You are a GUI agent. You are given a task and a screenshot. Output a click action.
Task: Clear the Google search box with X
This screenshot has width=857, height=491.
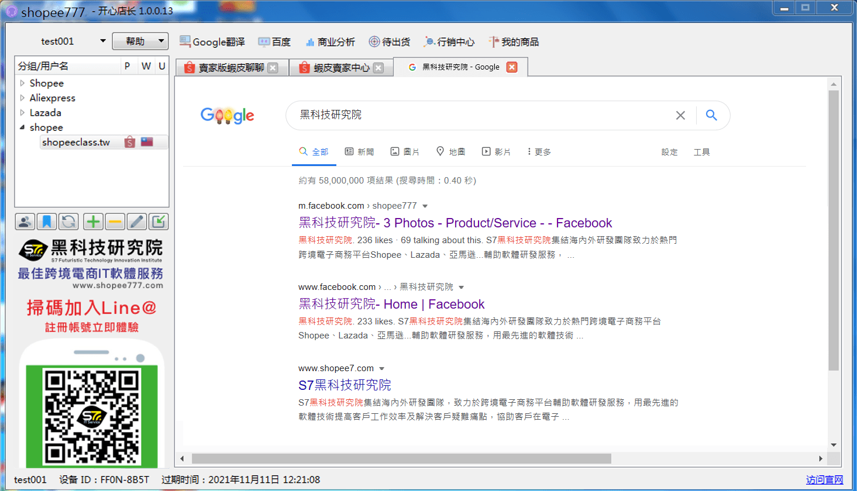tap(680, 115)
